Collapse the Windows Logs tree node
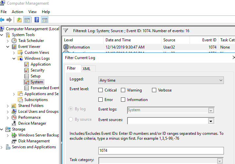This screenshot has height=164, width=235. pyautogui.click(x=14, y=58)
